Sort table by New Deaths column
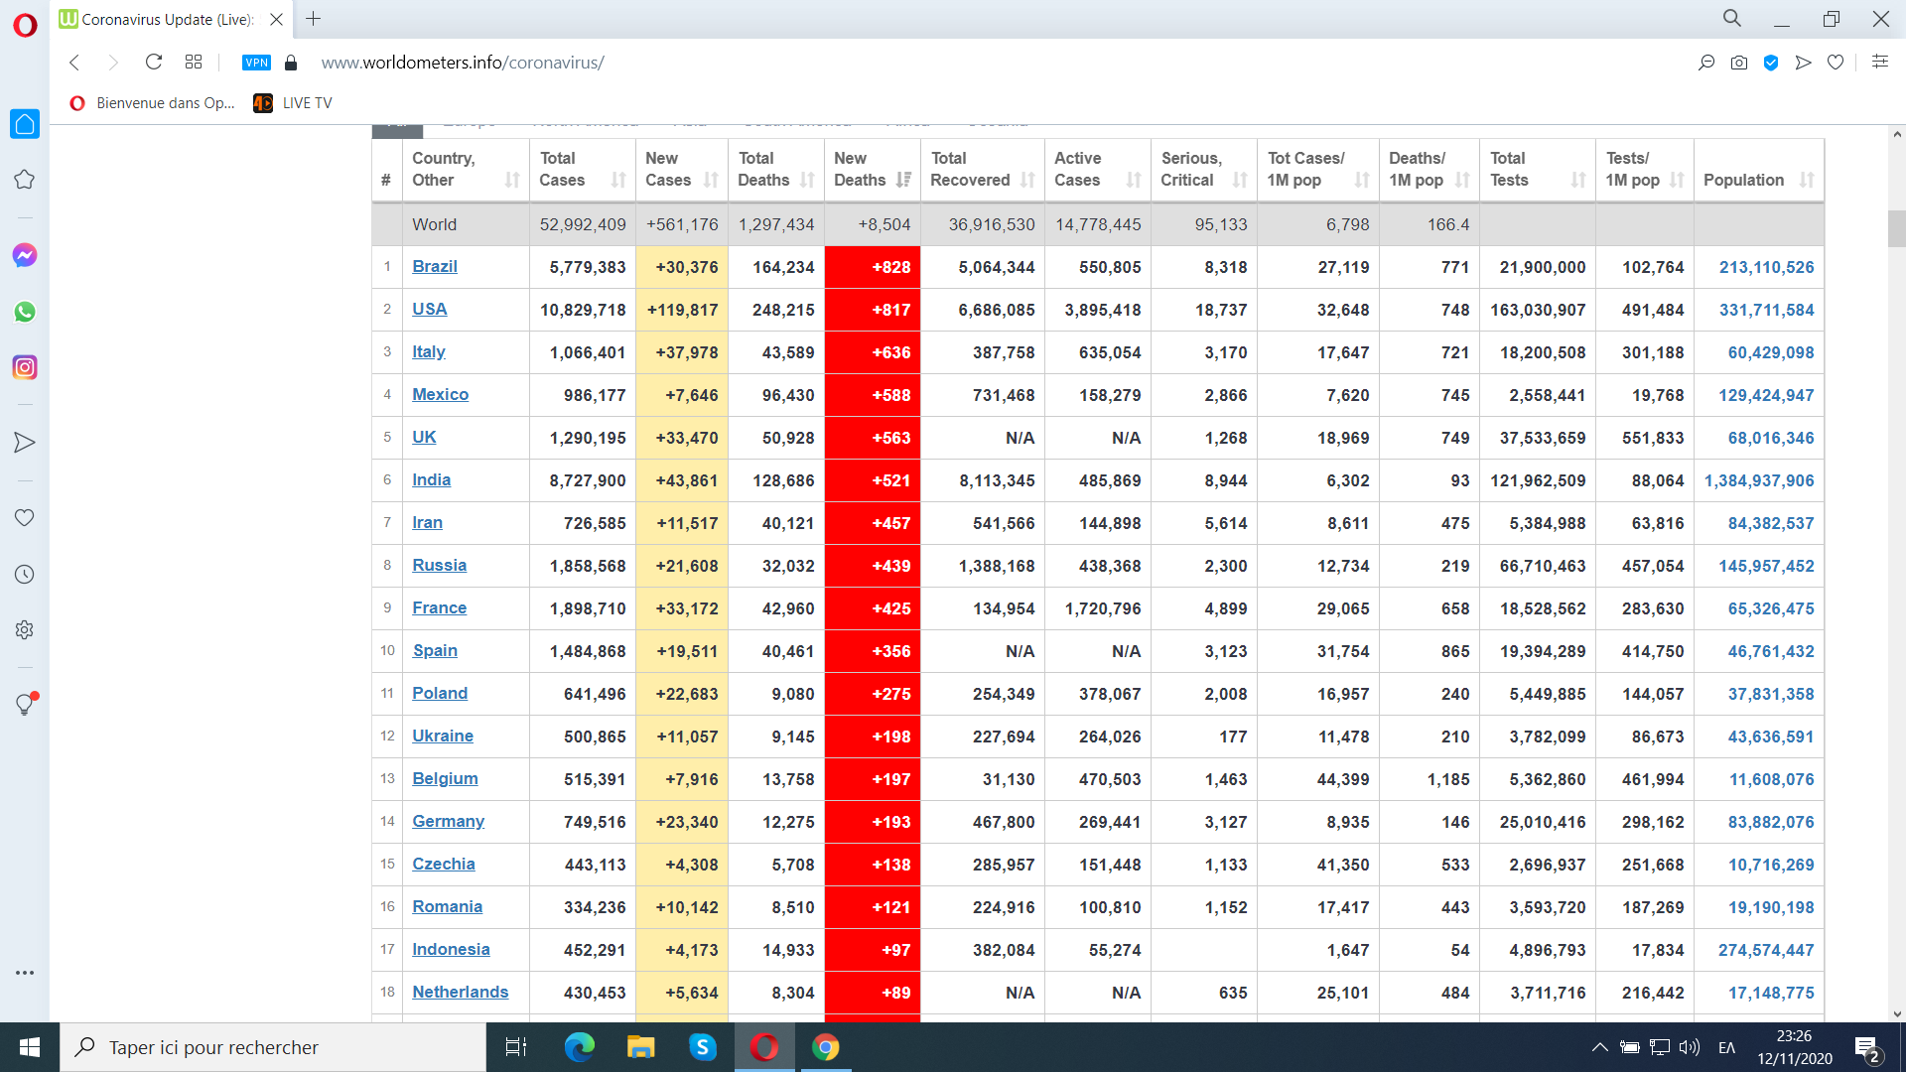Screen dimensions: 1906x1072 pyautogui.click(x=873, y=170)
